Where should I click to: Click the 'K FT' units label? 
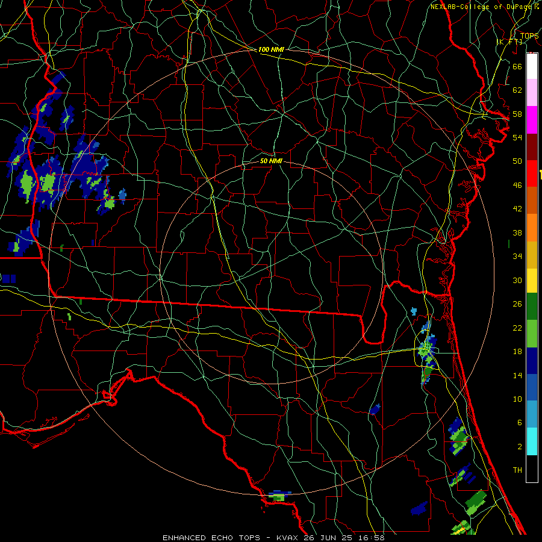point(510,42)
